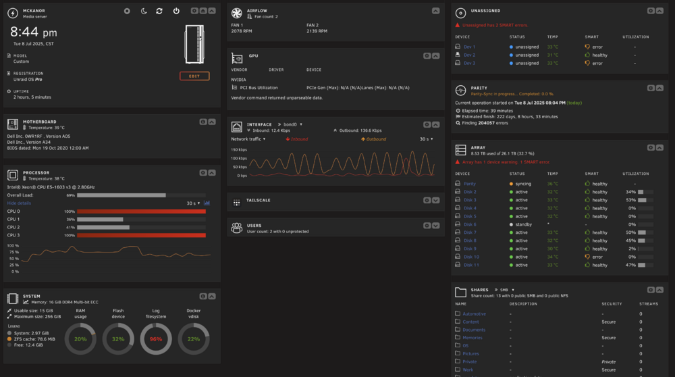Open the bond0 interface dropdown
This screenshot has width=675, height=377.
[293, 124]
